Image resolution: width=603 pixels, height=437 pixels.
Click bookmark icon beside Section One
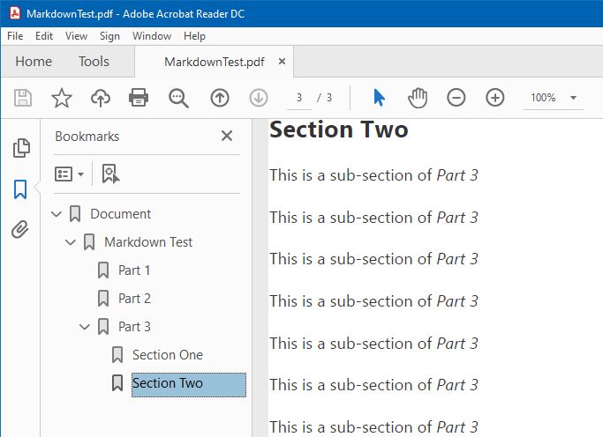pyautogui.click(x=117, y=355)
